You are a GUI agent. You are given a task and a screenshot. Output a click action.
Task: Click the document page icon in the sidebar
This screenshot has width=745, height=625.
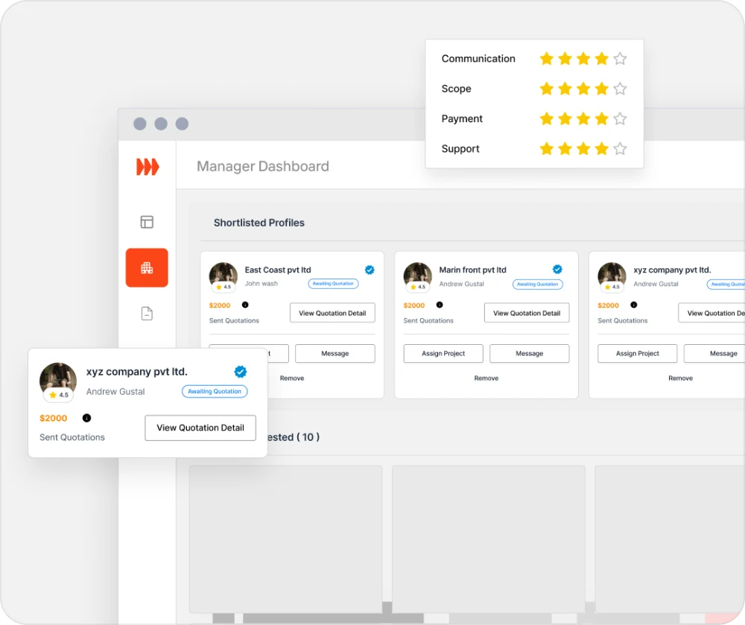coord(146,314)
